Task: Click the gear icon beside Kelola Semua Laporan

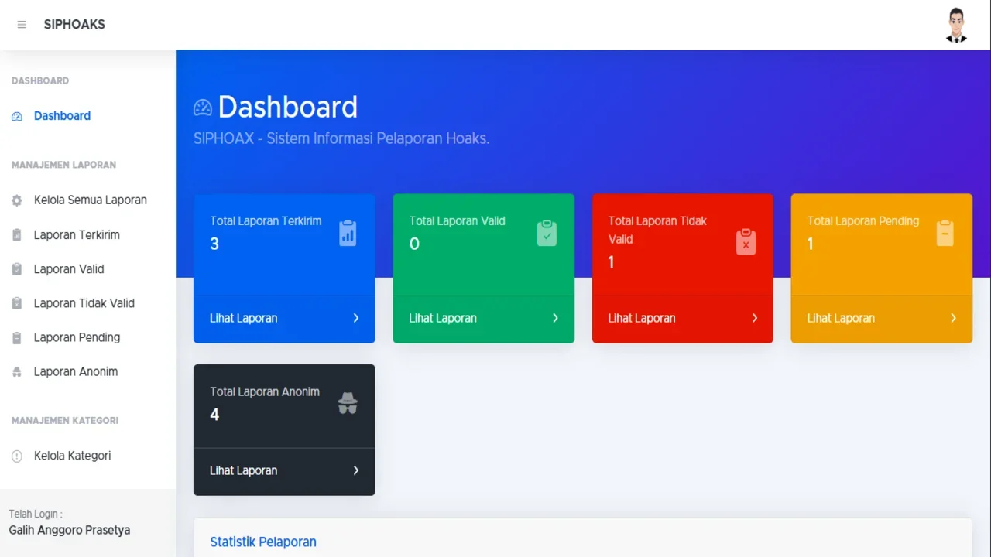Action: point(17,200)
